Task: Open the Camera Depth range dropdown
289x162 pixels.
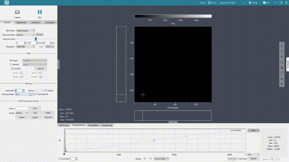Action: point(161,158)
